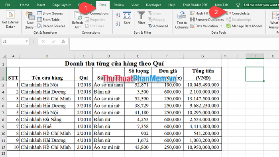Open connection Properties
This screenshot has height=157, width=279.
(x=95, y=20)
